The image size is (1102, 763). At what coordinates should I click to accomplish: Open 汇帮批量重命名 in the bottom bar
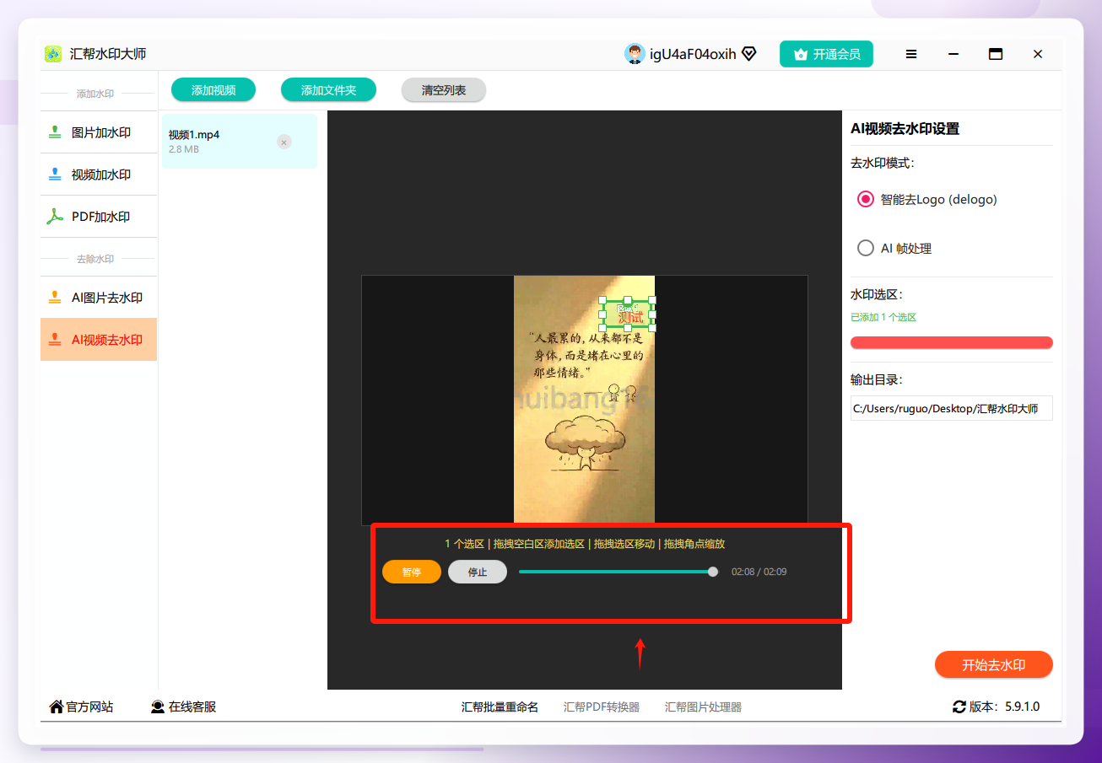(500, 707)
